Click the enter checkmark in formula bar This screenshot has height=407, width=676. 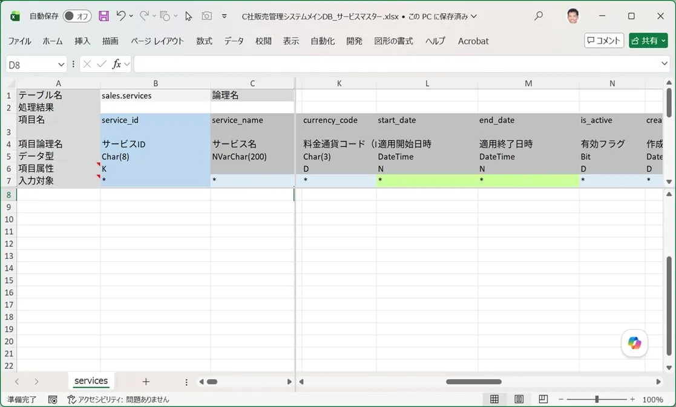point(102,64)
